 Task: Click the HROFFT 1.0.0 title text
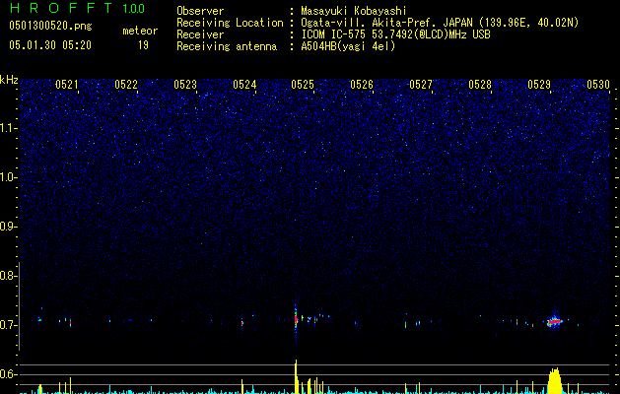click(x=77, y=8)
